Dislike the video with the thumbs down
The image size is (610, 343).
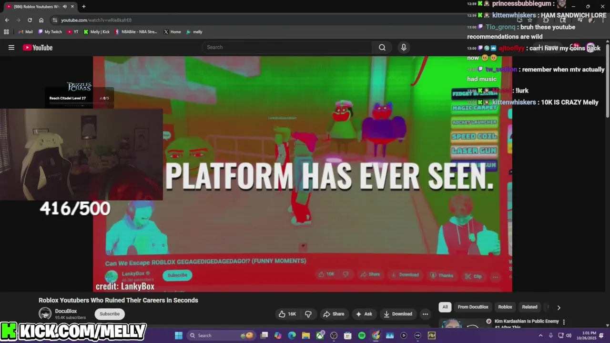[x=308, y=314]
